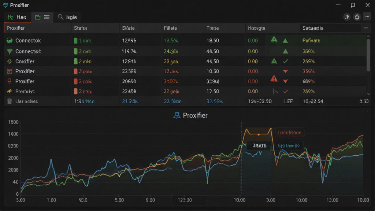Click the Connectok row globe icon
The image size is (375, 211).
click(x=10, y=40)
